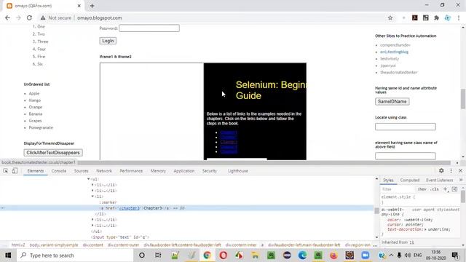Expand the second collapsed li node
The height and width of the screenshot is (262, 466).
click(x=92, y=191)
